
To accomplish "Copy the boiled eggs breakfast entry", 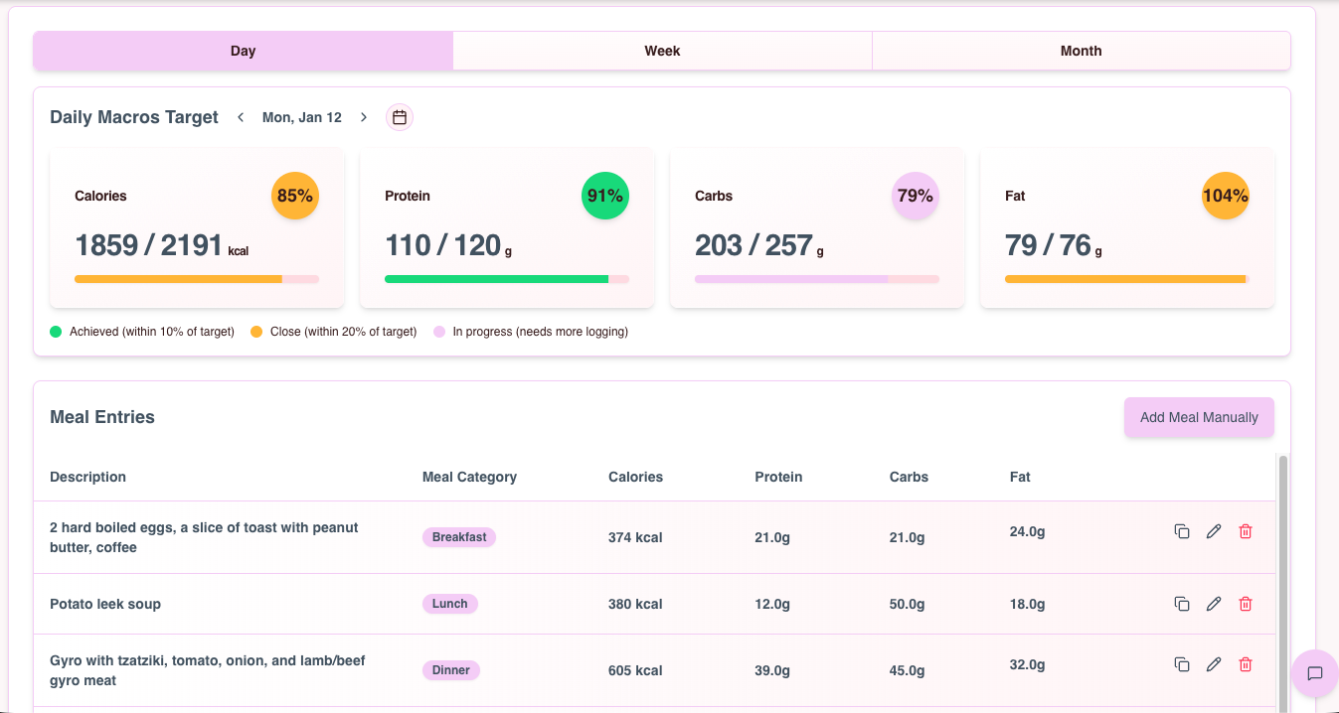I will coord(1182,531).
